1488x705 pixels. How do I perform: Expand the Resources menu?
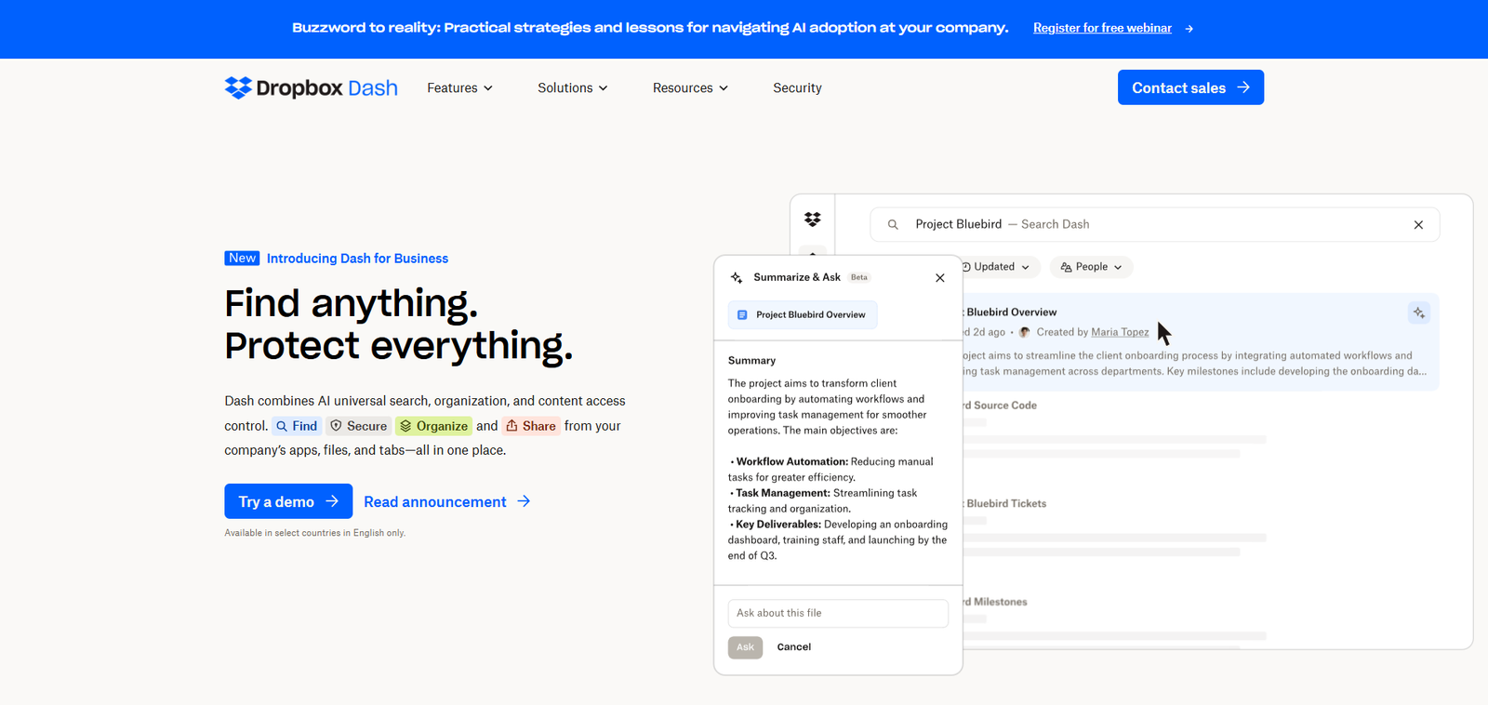pyautogui.click(x=690, y=88)
